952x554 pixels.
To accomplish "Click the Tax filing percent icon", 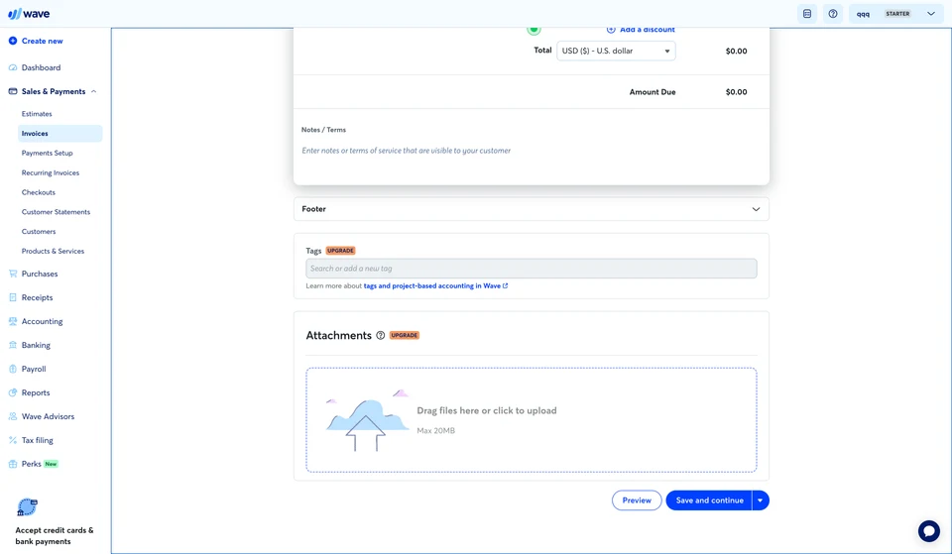I will [13, 440].
